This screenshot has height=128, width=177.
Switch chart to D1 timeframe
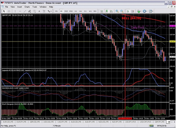tap(85, 11)
